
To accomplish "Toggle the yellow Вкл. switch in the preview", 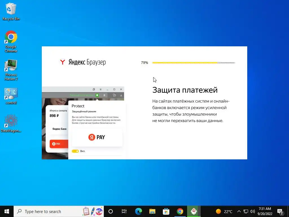I will tap(75, 151).
